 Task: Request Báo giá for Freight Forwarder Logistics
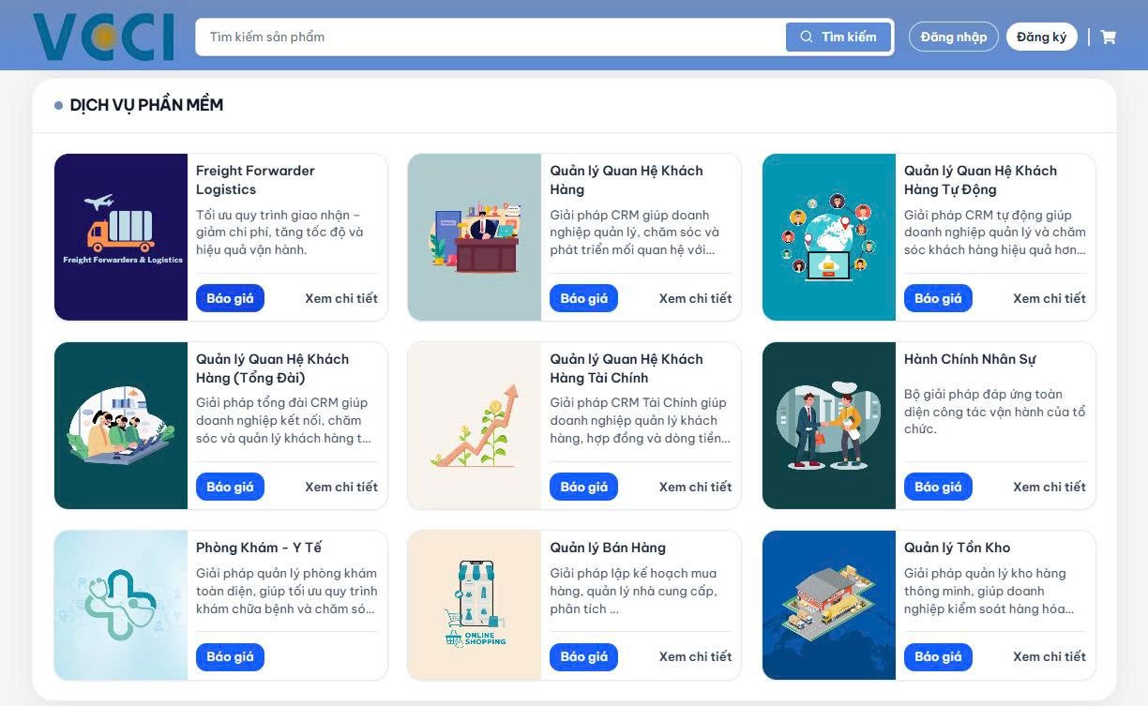click(230, 298)
